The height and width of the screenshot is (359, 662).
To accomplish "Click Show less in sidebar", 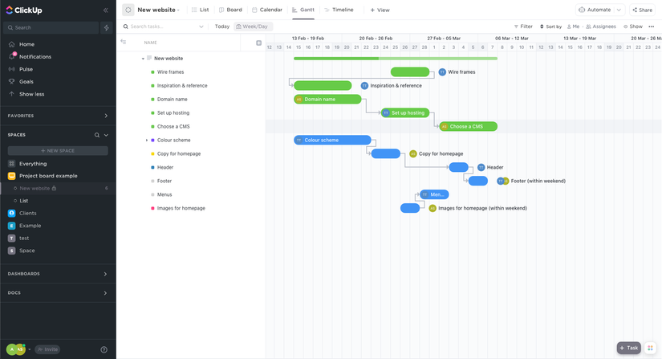I will pyautogui.click(x=31, y=94).
